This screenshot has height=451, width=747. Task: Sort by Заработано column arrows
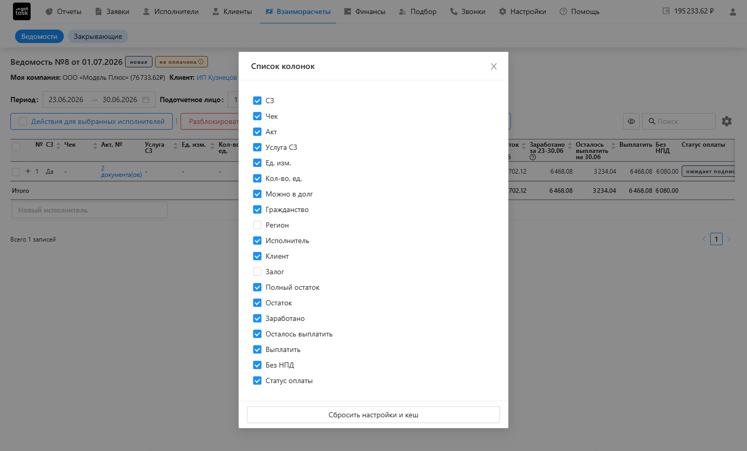pyautogui.click(x=570, y=146)
